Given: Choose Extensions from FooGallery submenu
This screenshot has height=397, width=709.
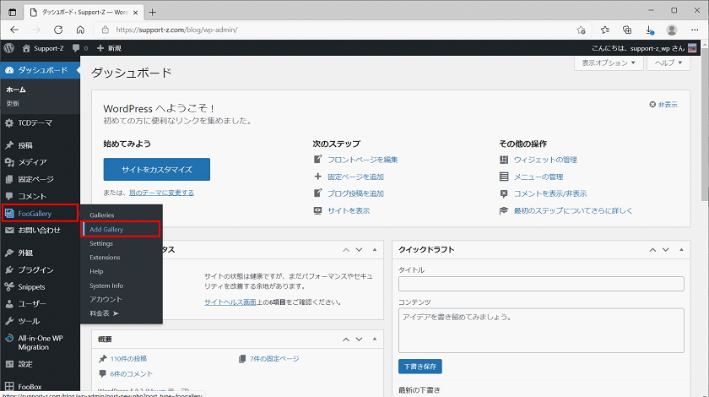Looking at the screenshot, I should tap(105, 257).
